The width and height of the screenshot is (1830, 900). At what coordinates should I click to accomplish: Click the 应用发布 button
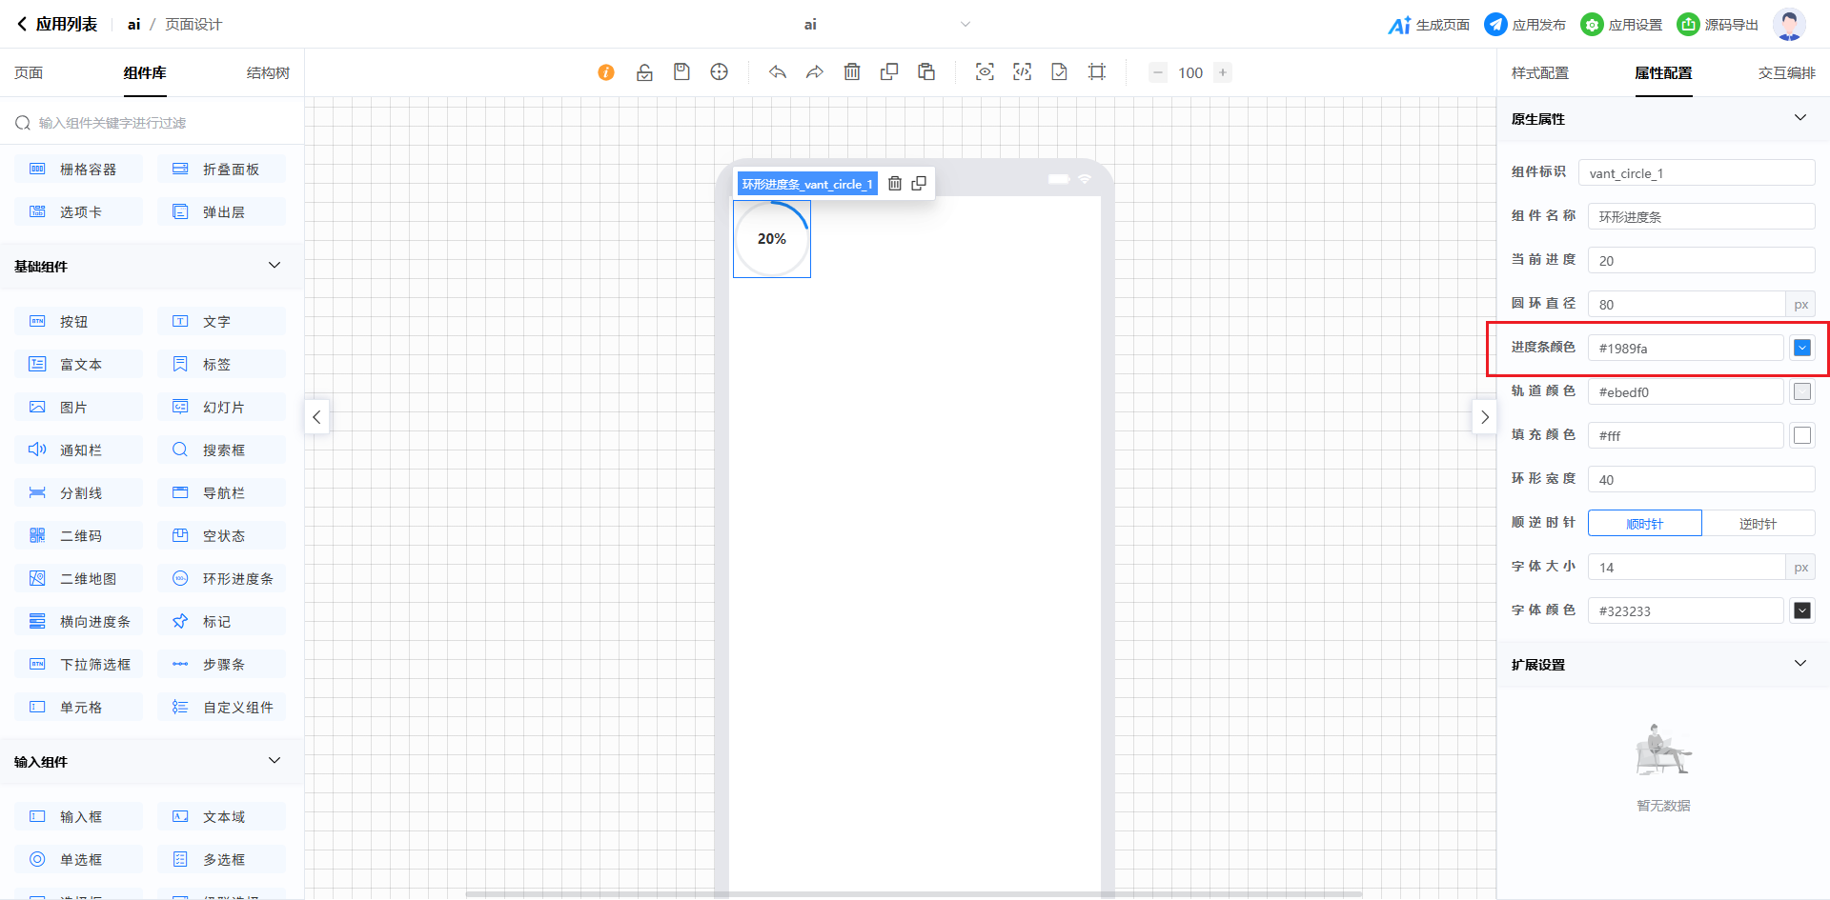pos(1525,25)
